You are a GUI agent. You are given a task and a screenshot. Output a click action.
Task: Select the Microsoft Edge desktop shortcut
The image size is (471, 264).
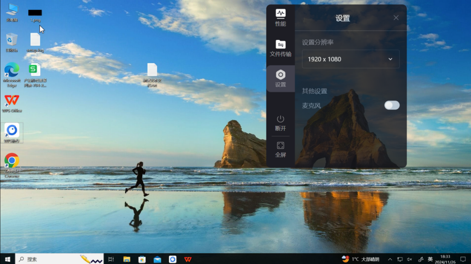tap(12, 71)
